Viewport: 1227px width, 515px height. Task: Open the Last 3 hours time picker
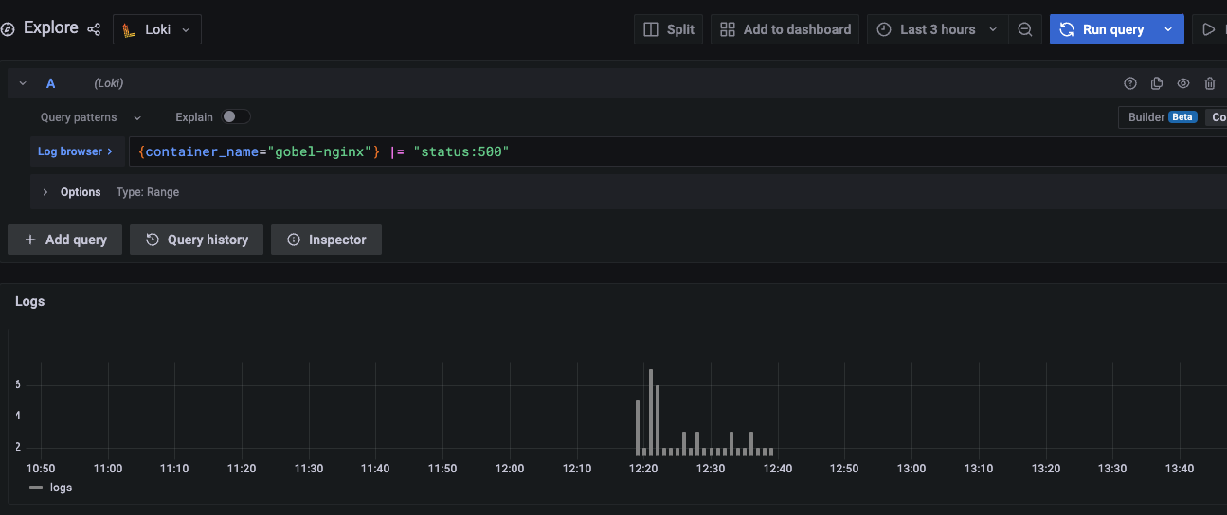pos(936,29)
